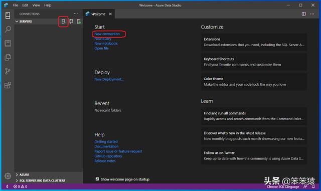This screenshot has height=191, width=321.
Task: Click the Show Active Connections icon
Action: [x=79, y=21]
